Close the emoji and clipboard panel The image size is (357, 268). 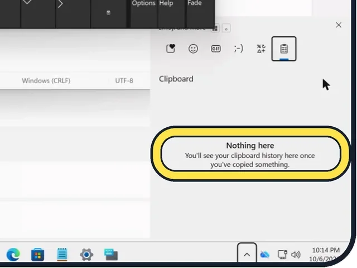click(x=339, y=25)
